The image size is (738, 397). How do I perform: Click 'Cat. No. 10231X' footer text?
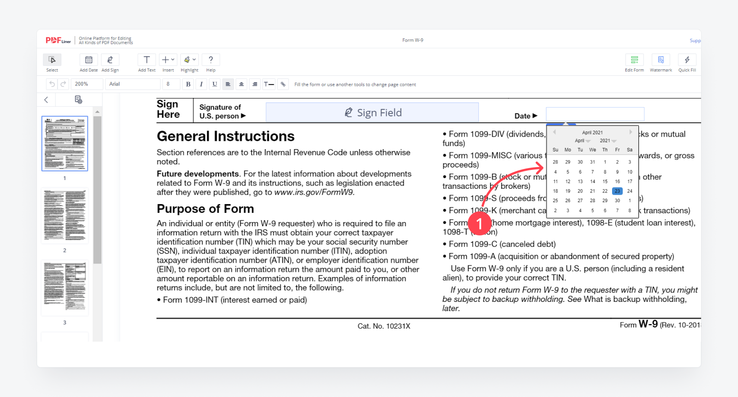point(384,326)
